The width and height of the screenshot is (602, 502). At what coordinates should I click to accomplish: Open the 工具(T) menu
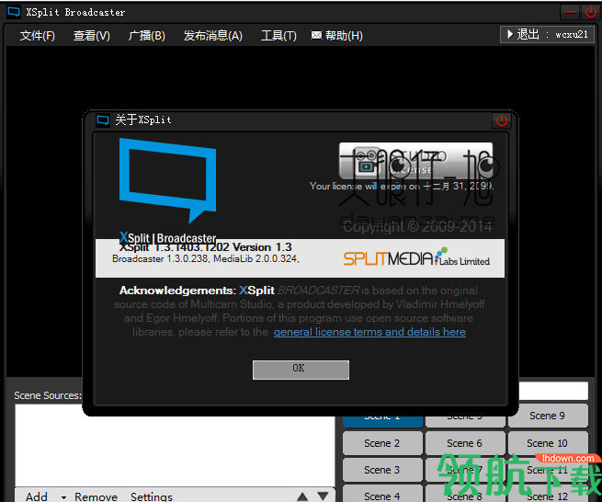point(278,36)
